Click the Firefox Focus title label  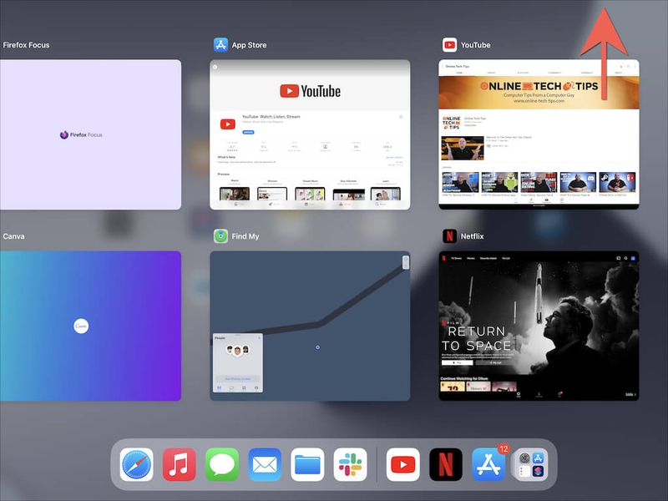coord(26,45)
